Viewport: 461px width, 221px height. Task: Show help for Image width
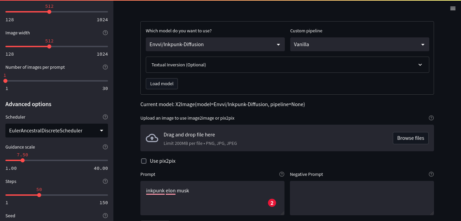(x=105, y=33)
